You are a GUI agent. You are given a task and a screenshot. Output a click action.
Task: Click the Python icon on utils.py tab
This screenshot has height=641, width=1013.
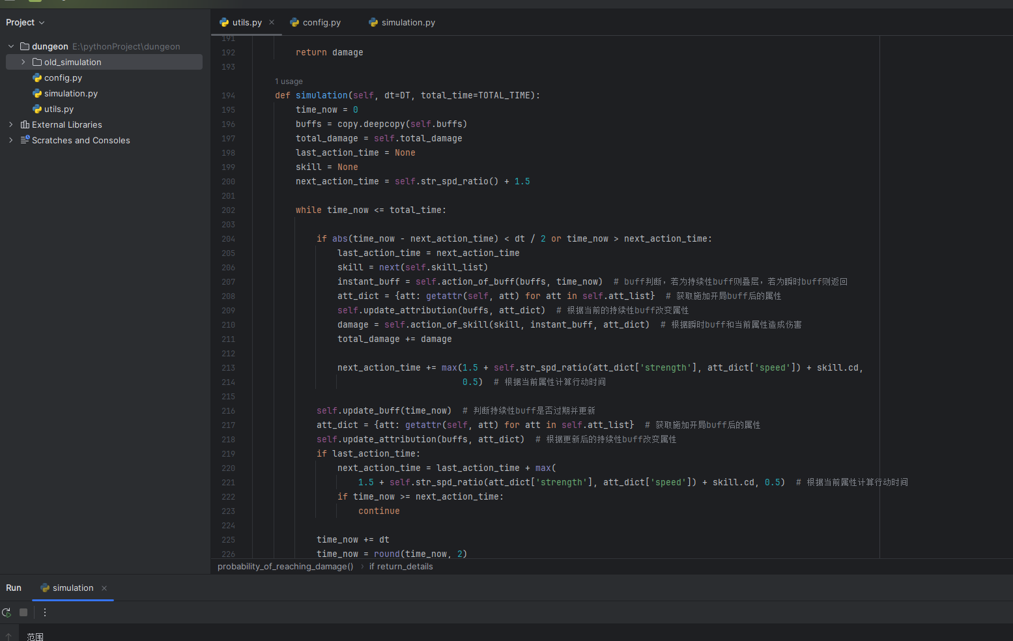[224, 22]
